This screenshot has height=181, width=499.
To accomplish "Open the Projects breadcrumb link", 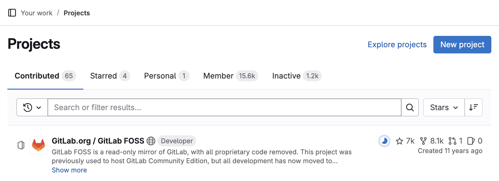I will 77,13.
